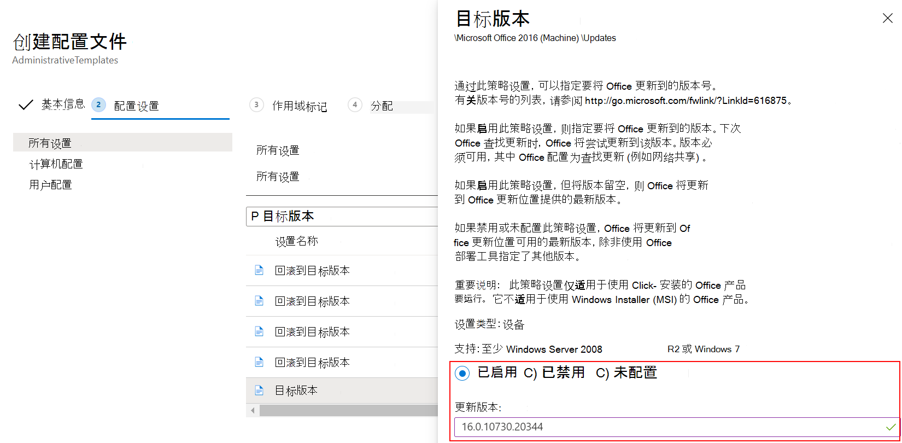The height and width of the screenshot is (443, 902).
Task: Click the left arrow of horizontal scrollbar
Action: [x=253, y=410]
